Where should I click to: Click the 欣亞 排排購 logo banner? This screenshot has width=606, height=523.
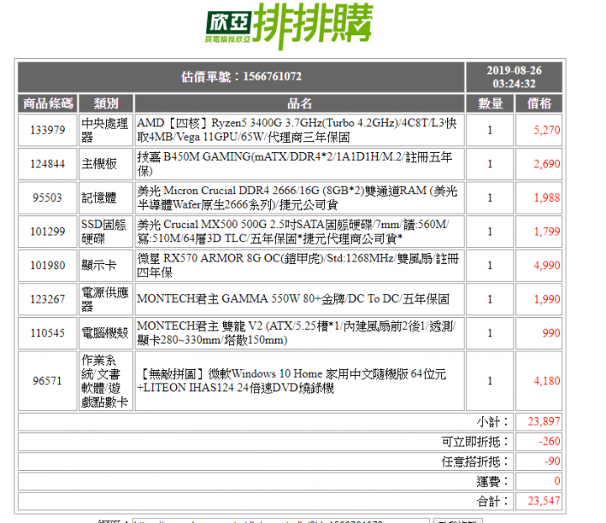(x=289, y=26)
